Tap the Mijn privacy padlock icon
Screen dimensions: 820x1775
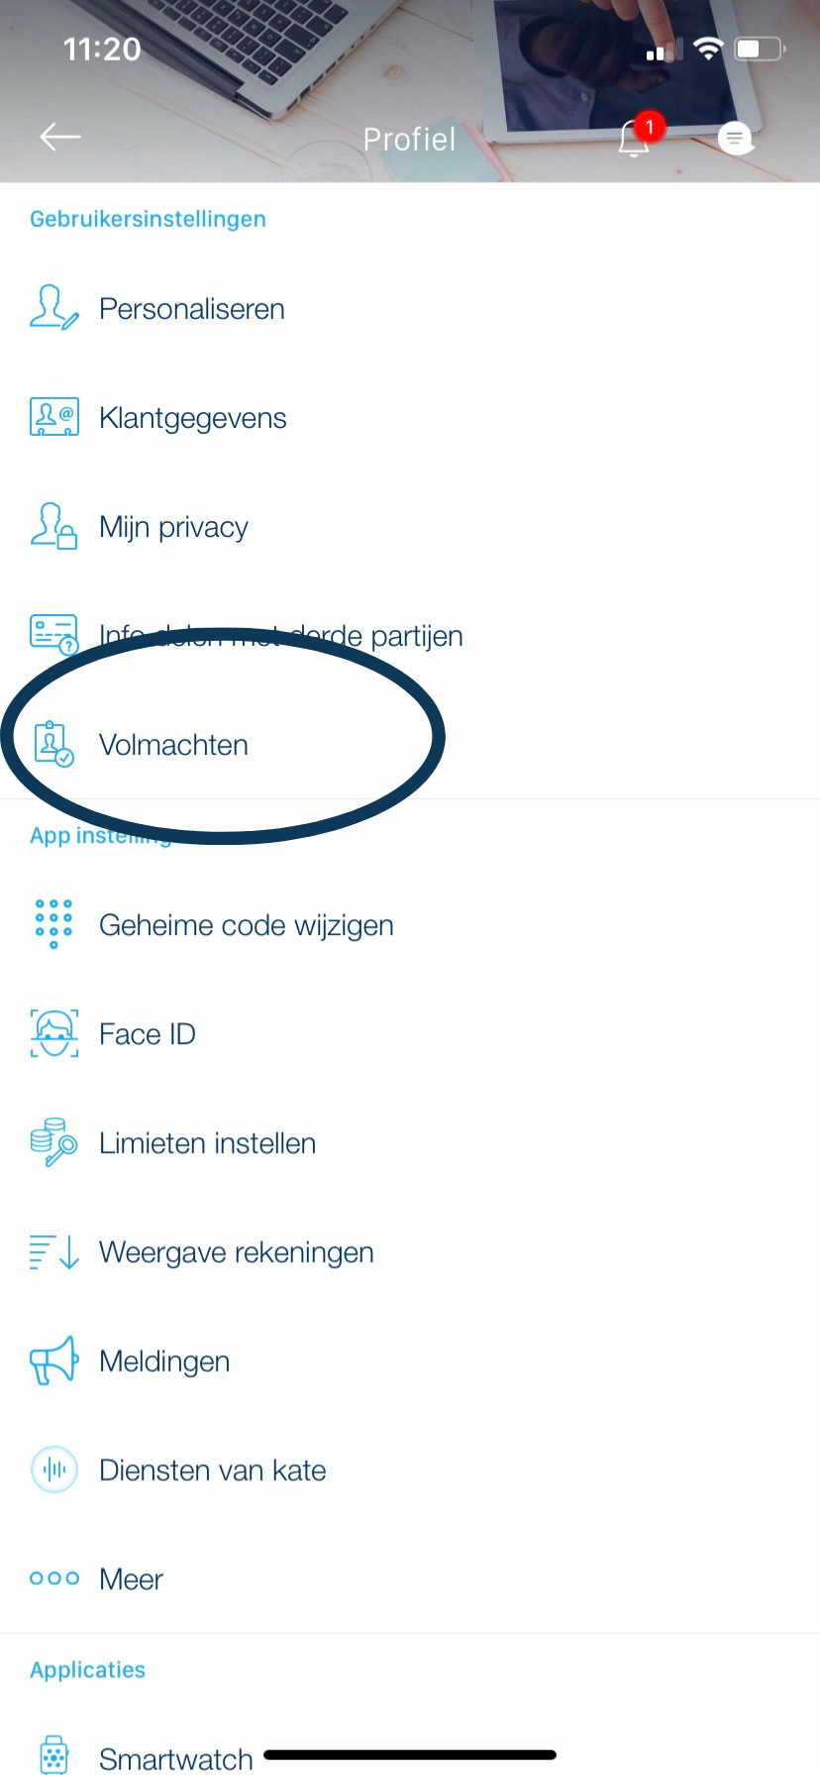(x=53, y=526)
